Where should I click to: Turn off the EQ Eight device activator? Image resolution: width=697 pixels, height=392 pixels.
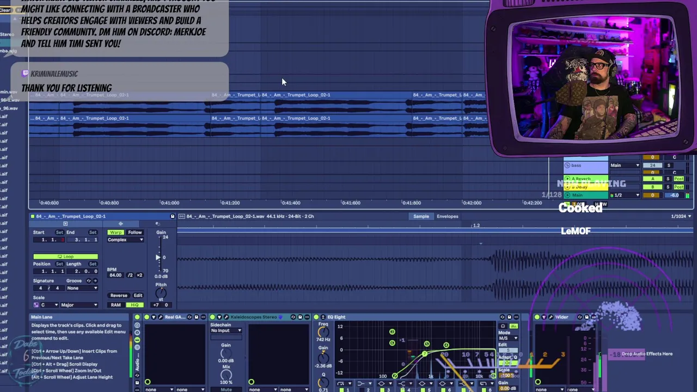[316, 317]
